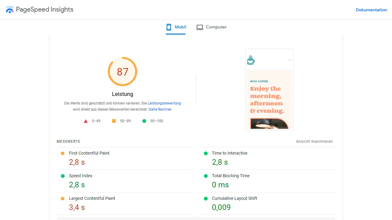Screen dimensions: 392x220
Task: Click the Leistung heading
Action: (123, 94)
